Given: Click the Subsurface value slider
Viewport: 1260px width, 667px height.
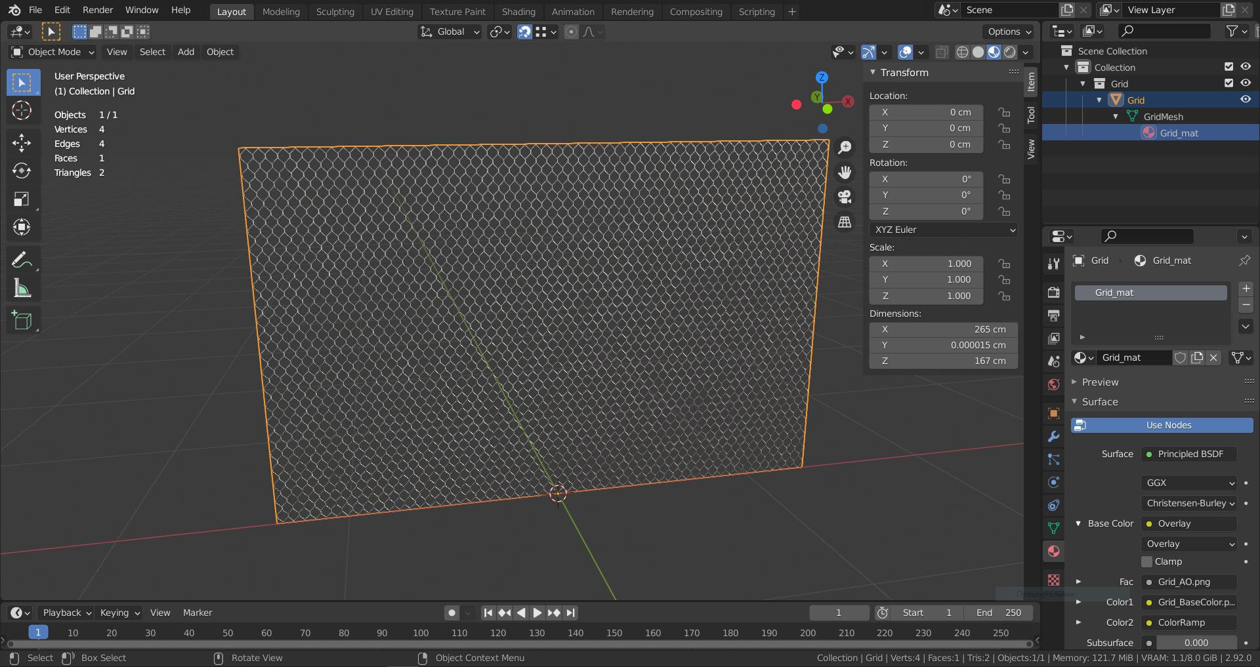Looking at the screenshot, I should [x=1196, y=643].
